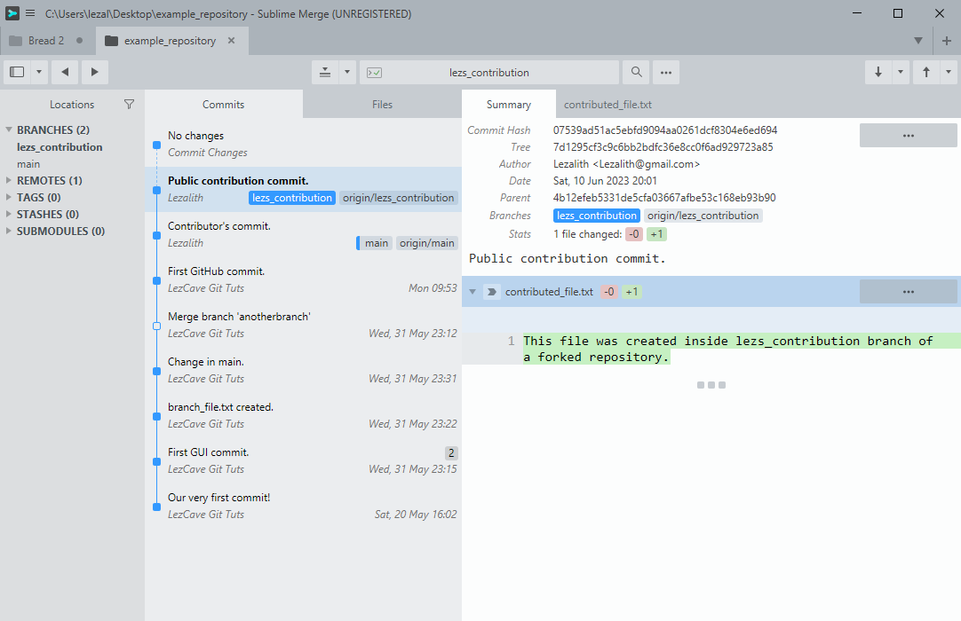
Task: Select the 'No changes' commit entry
Action: (x=304, y=144)
